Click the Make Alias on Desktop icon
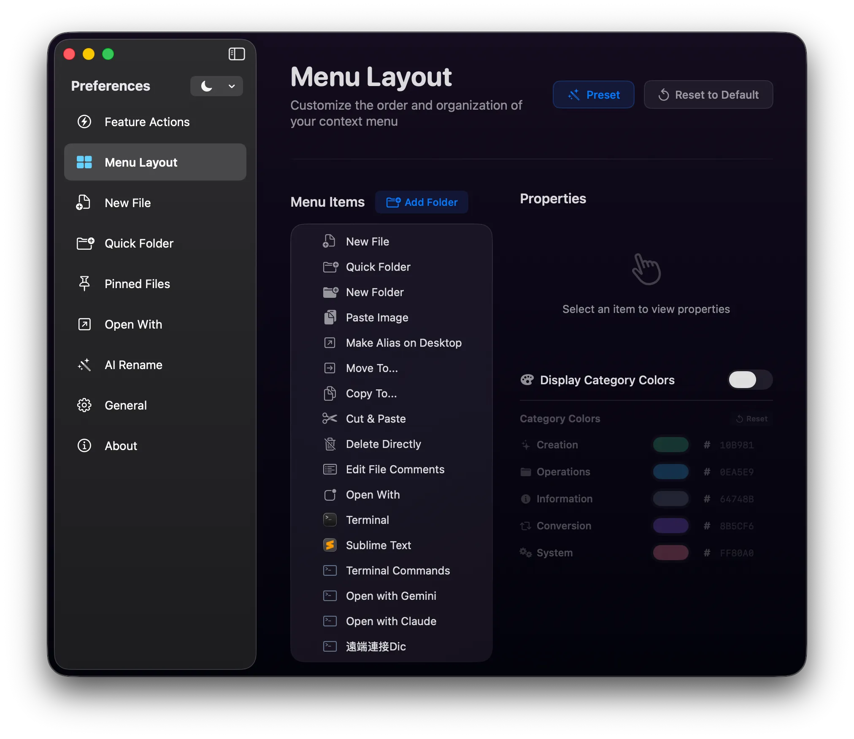This screenshot has width=854, height=739. 330,343
